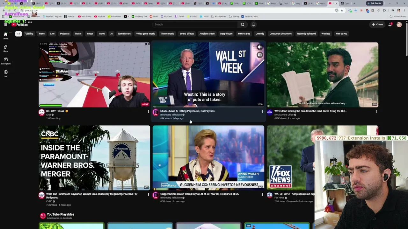Choose the MMO Game chip

tap(244, 34)
